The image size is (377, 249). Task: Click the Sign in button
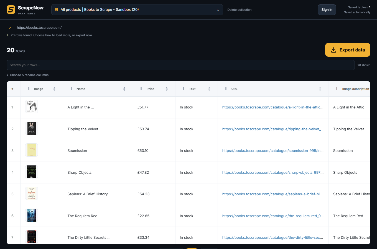(327, 10)
